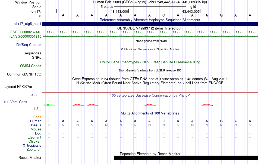258x164 pixels.
Task: Click the black RepeatMasker element bar
Action: 186,158
